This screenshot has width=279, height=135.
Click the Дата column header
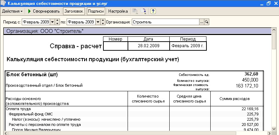click(149, 39)
